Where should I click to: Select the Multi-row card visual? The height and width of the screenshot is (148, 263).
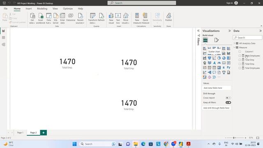[x=228, y=63]
